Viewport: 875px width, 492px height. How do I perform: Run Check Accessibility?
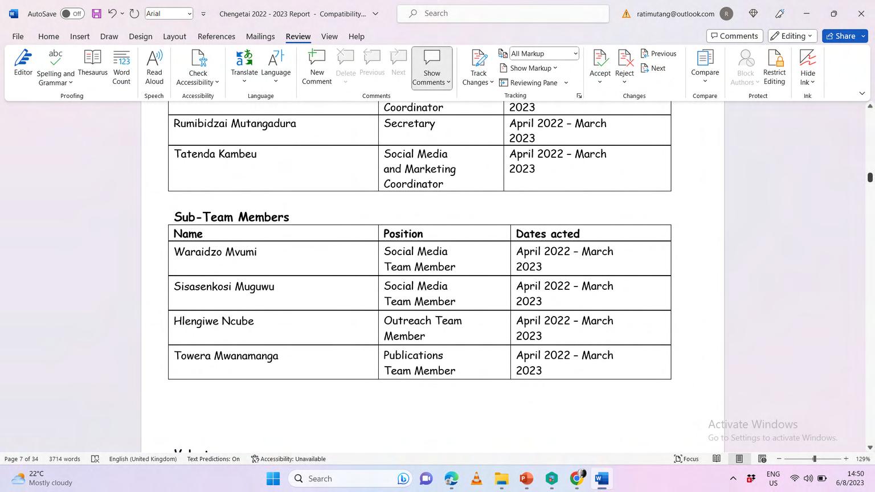(198, 68)
